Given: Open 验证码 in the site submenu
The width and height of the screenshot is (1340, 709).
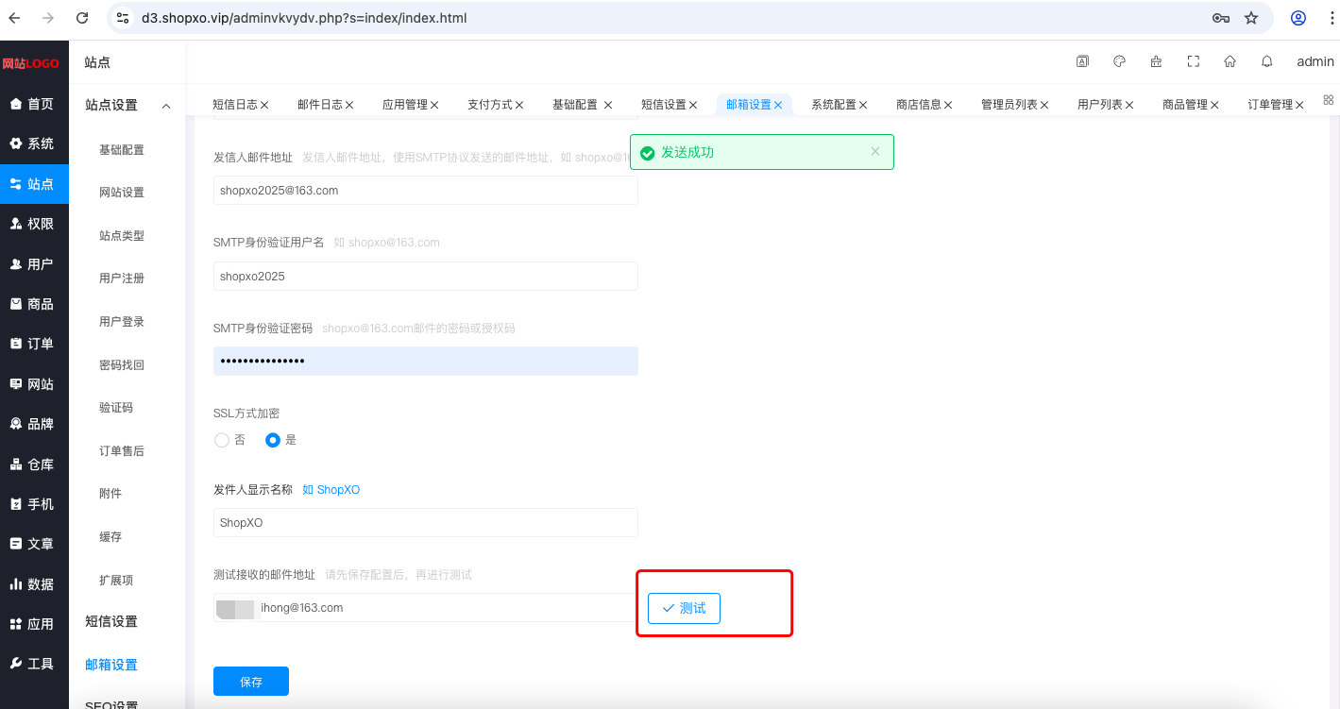Looking at the screenshot, I should pos(116,408).
